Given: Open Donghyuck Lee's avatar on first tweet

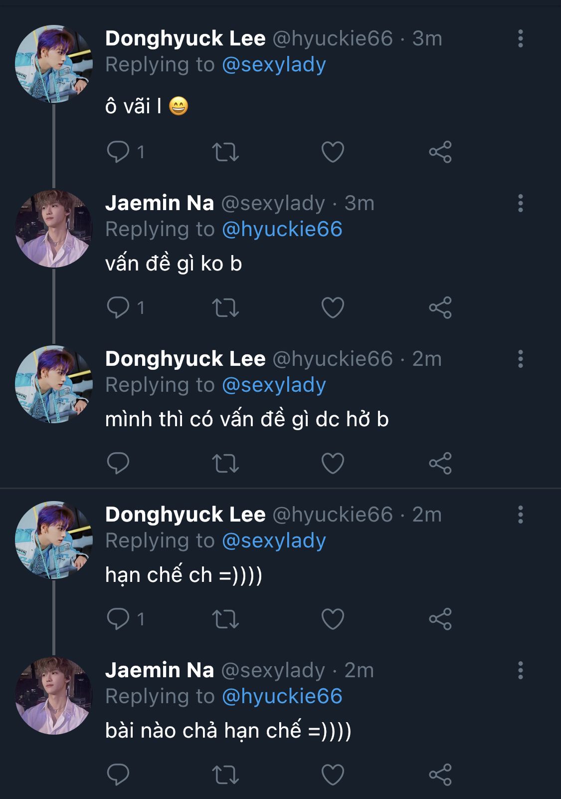Looking at the screenshot, I should click(x=54, y=64).
